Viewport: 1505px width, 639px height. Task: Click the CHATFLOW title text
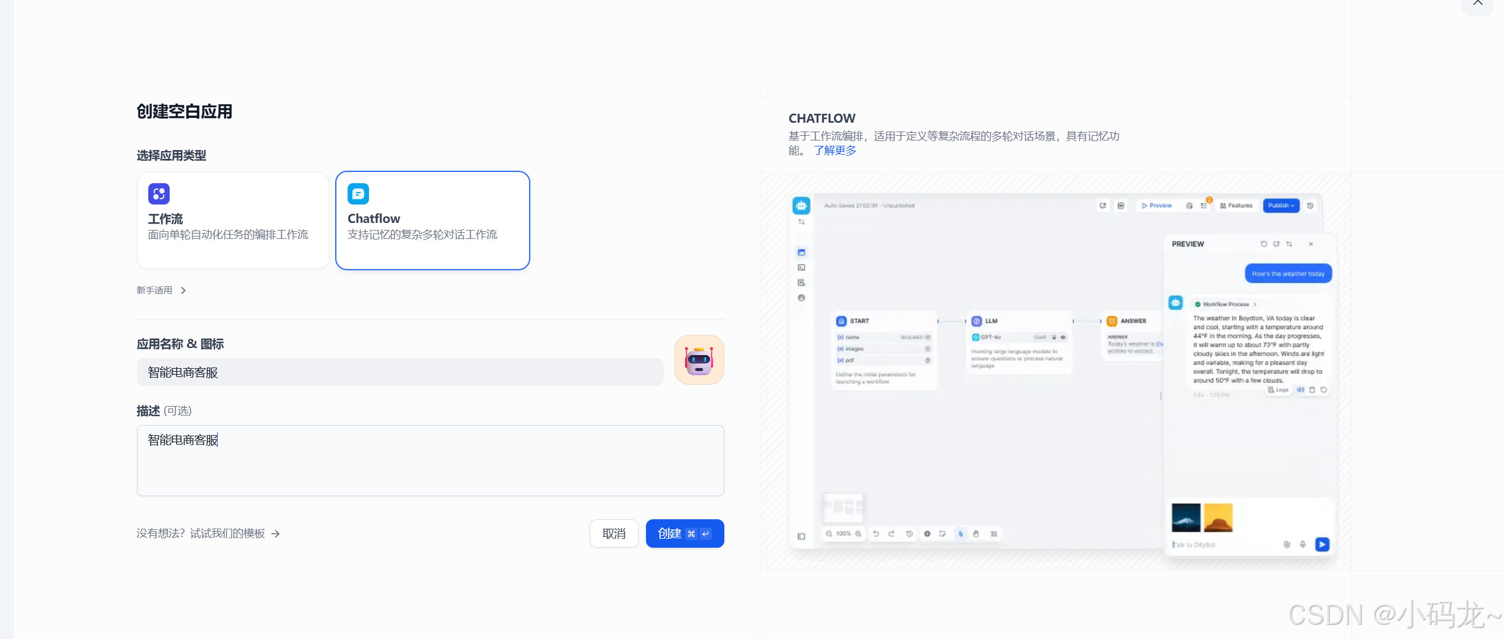click(x=822, y=119)
